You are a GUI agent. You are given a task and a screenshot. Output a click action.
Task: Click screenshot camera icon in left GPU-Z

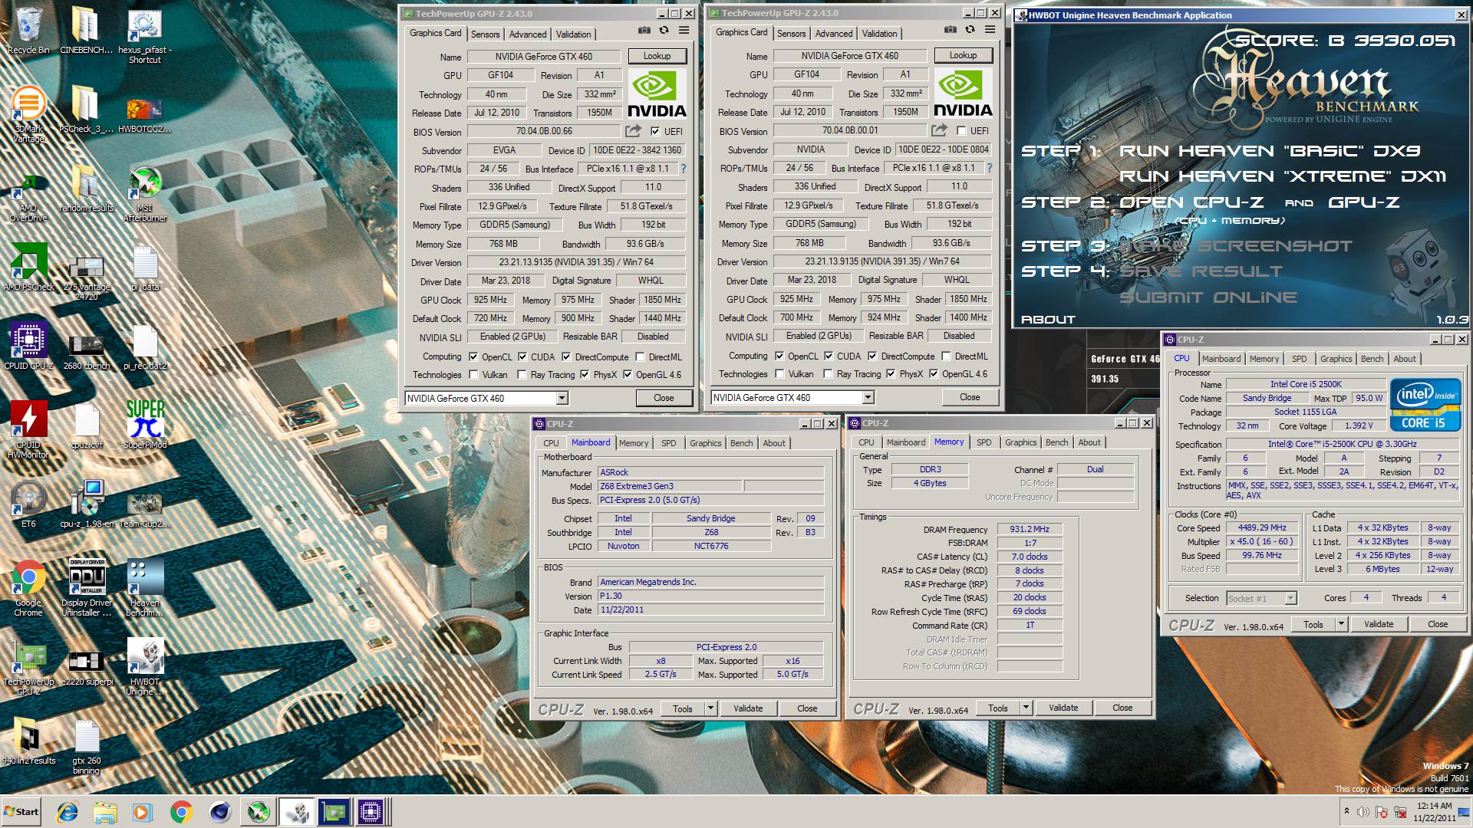(x=644, y=31)
